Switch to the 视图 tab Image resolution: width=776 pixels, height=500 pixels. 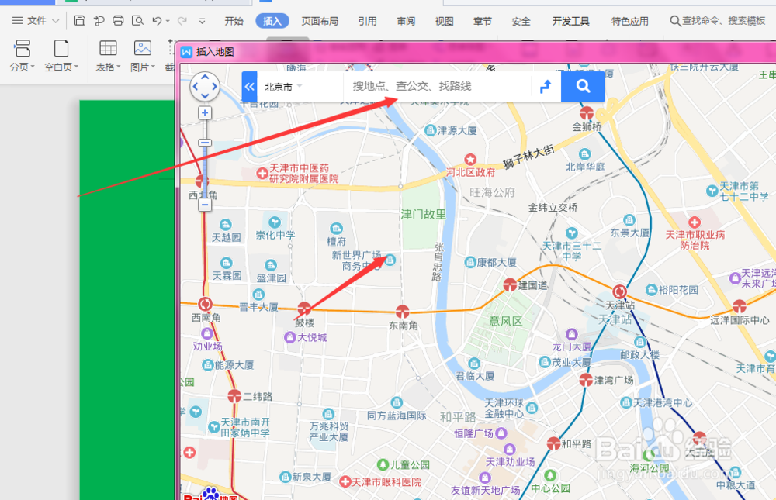(x=444, y=21)
